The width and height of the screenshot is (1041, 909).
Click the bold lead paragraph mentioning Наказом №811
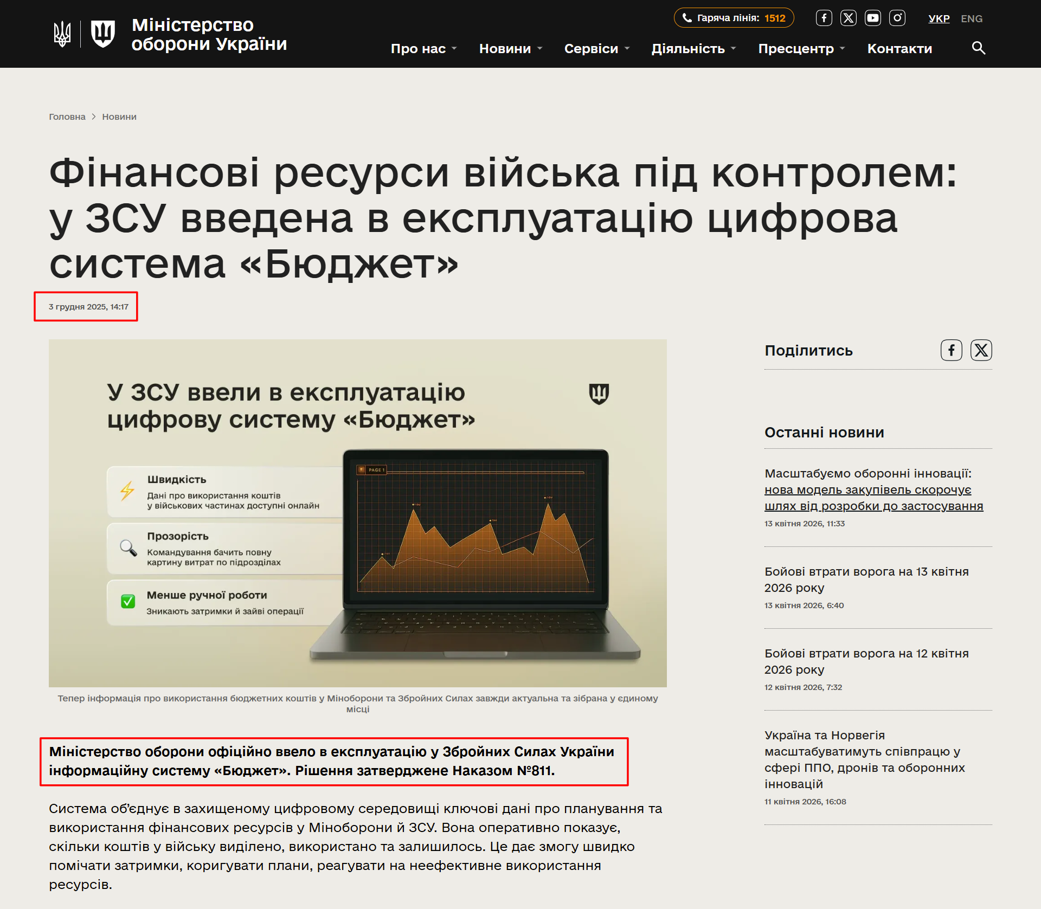(332, 761)
